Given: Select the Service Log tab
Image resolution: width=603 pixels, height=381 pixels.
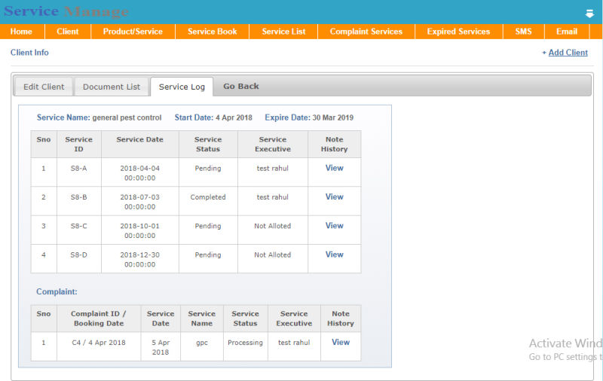Looking at the screenshot, I should [182, 87].
